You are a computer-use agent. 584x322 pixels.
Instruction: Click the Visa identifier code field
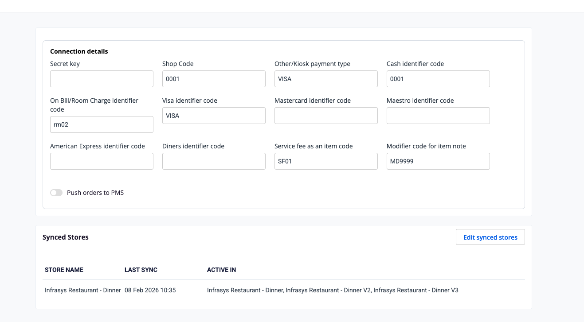click(x=214, y=116)
